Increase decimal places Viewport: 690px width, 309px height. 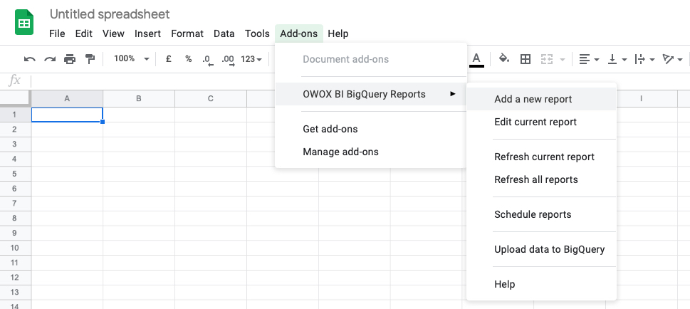(228, 60)
